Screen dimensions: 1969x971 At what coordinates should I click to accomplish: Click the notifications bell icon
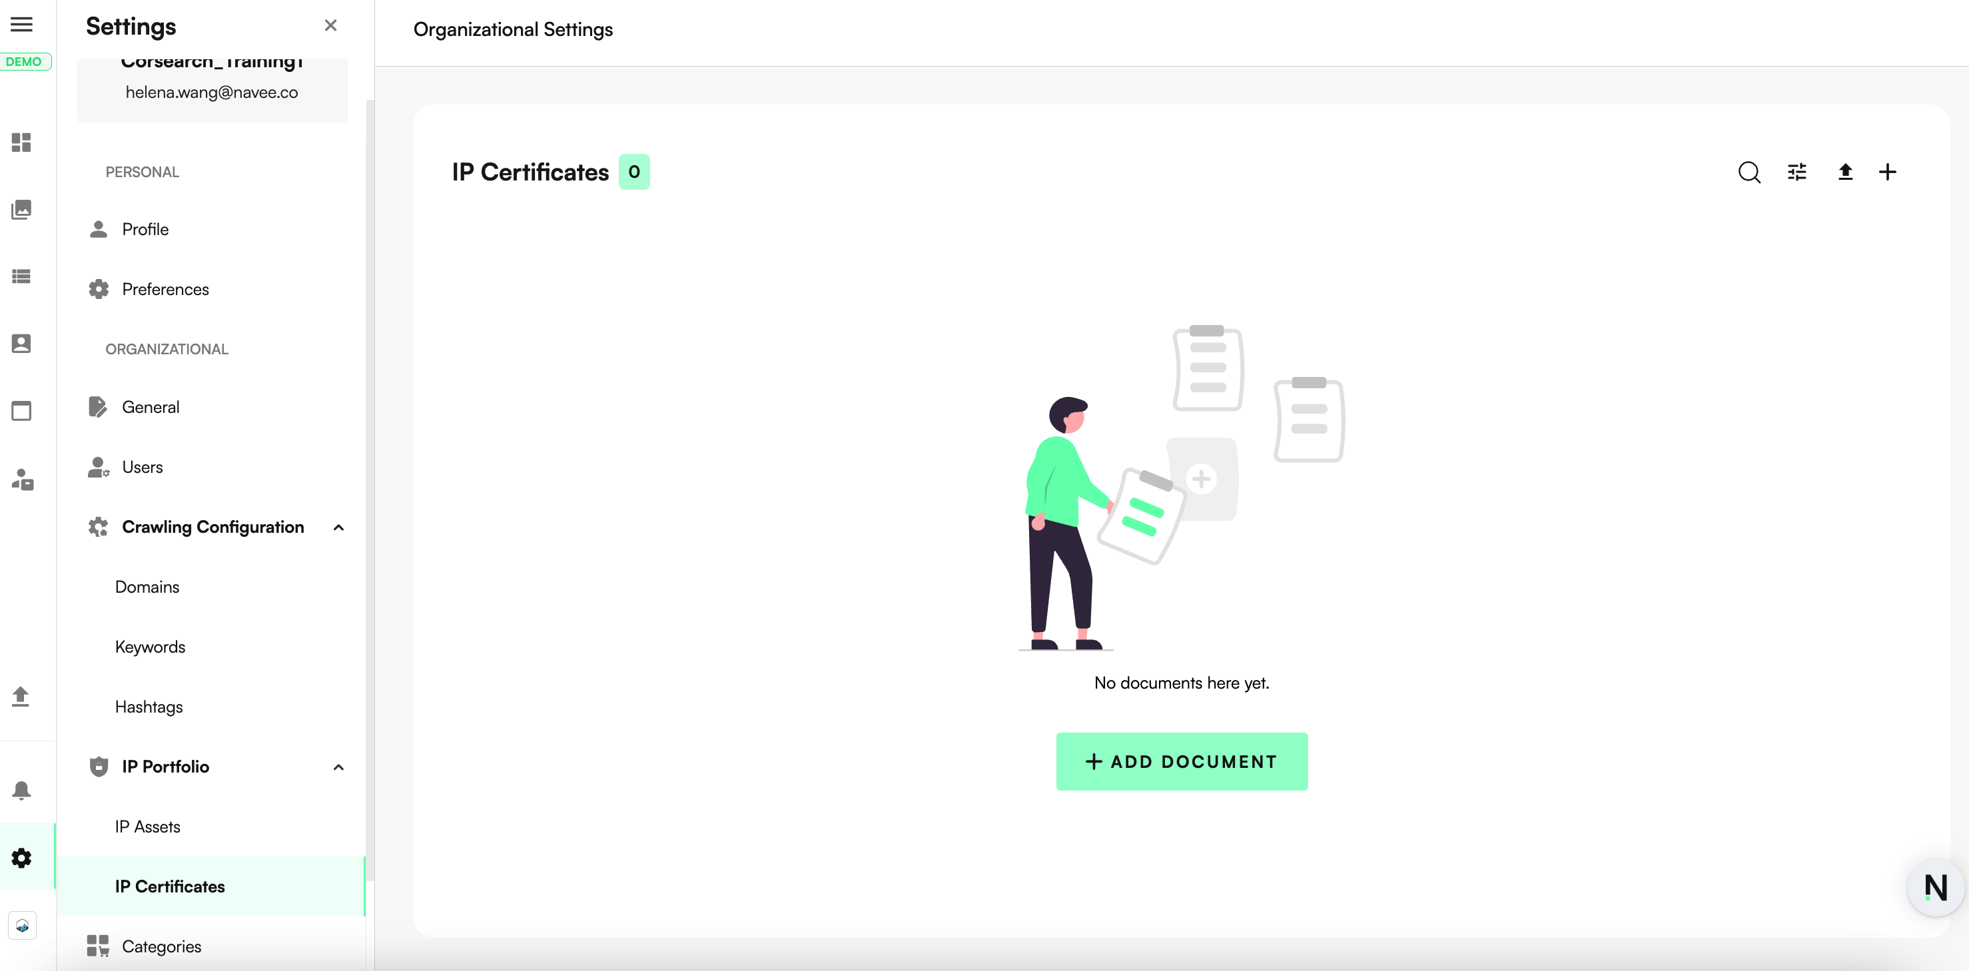click(21, 790)
